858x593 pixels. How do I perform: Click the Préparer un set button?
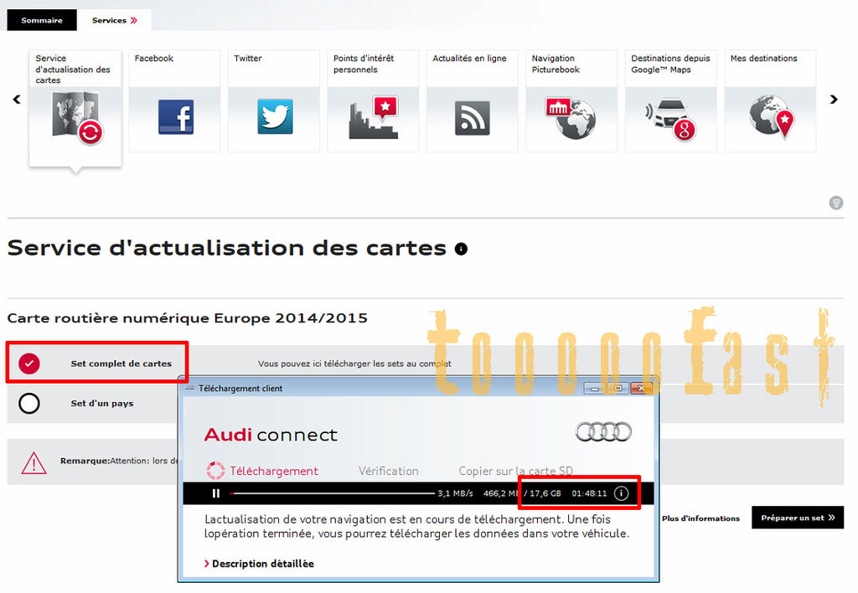point(798,518)
